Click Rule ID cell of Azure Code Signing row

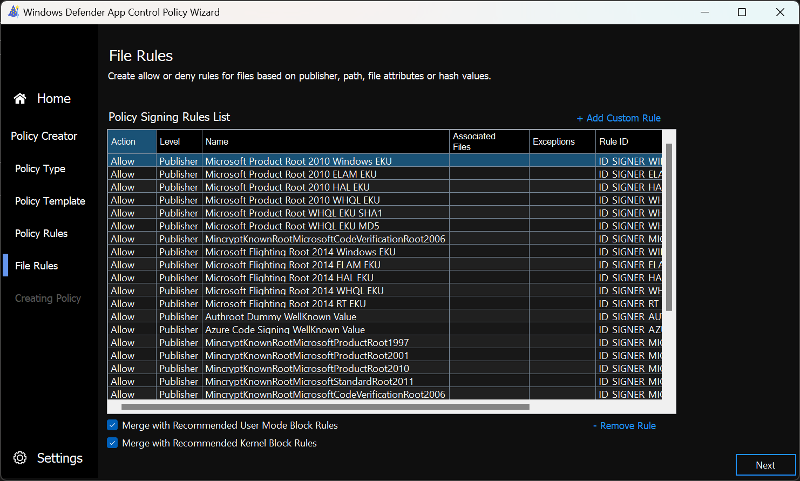tap(629, 329)
